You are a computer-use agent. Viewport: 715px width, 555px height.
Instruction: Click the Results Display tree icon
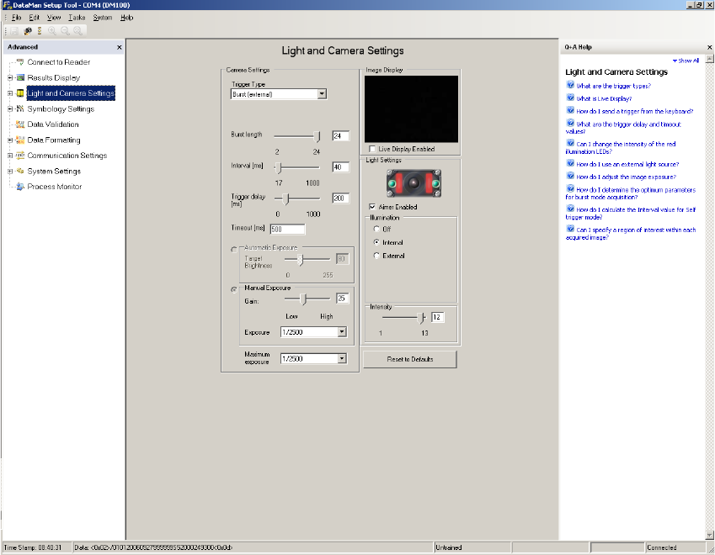(20, 77)
